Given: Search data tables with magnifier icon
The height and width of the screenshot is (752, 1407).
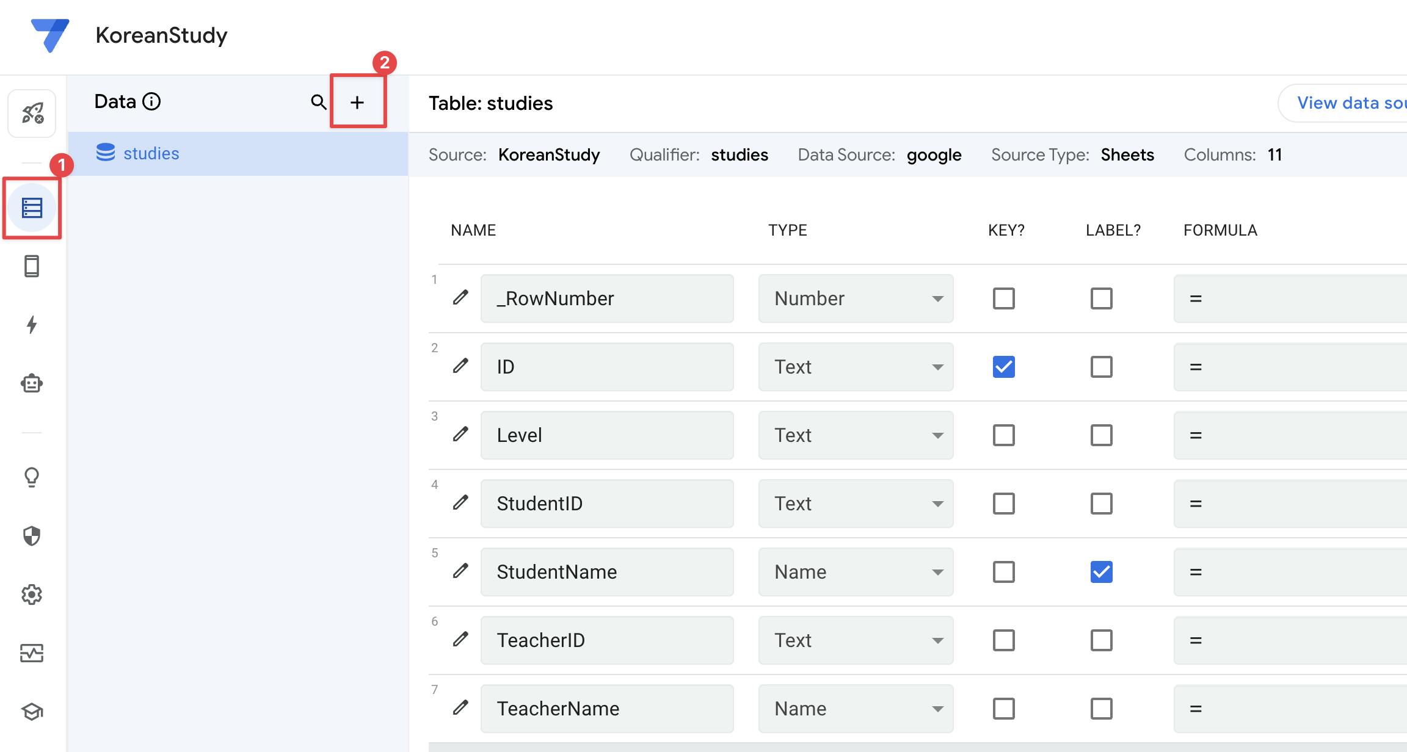Looking at the screenshot, I should click(318, 102).
